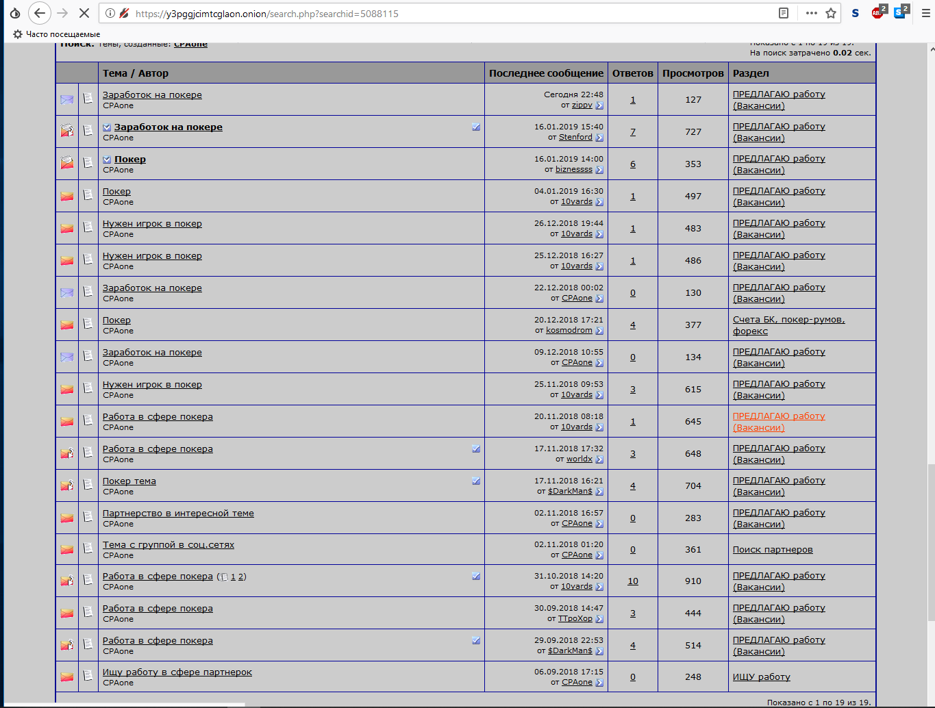Sort by Последнее сообщение column header
The height and width of the screenshot is (708, 935).
(x=547, y=73)
